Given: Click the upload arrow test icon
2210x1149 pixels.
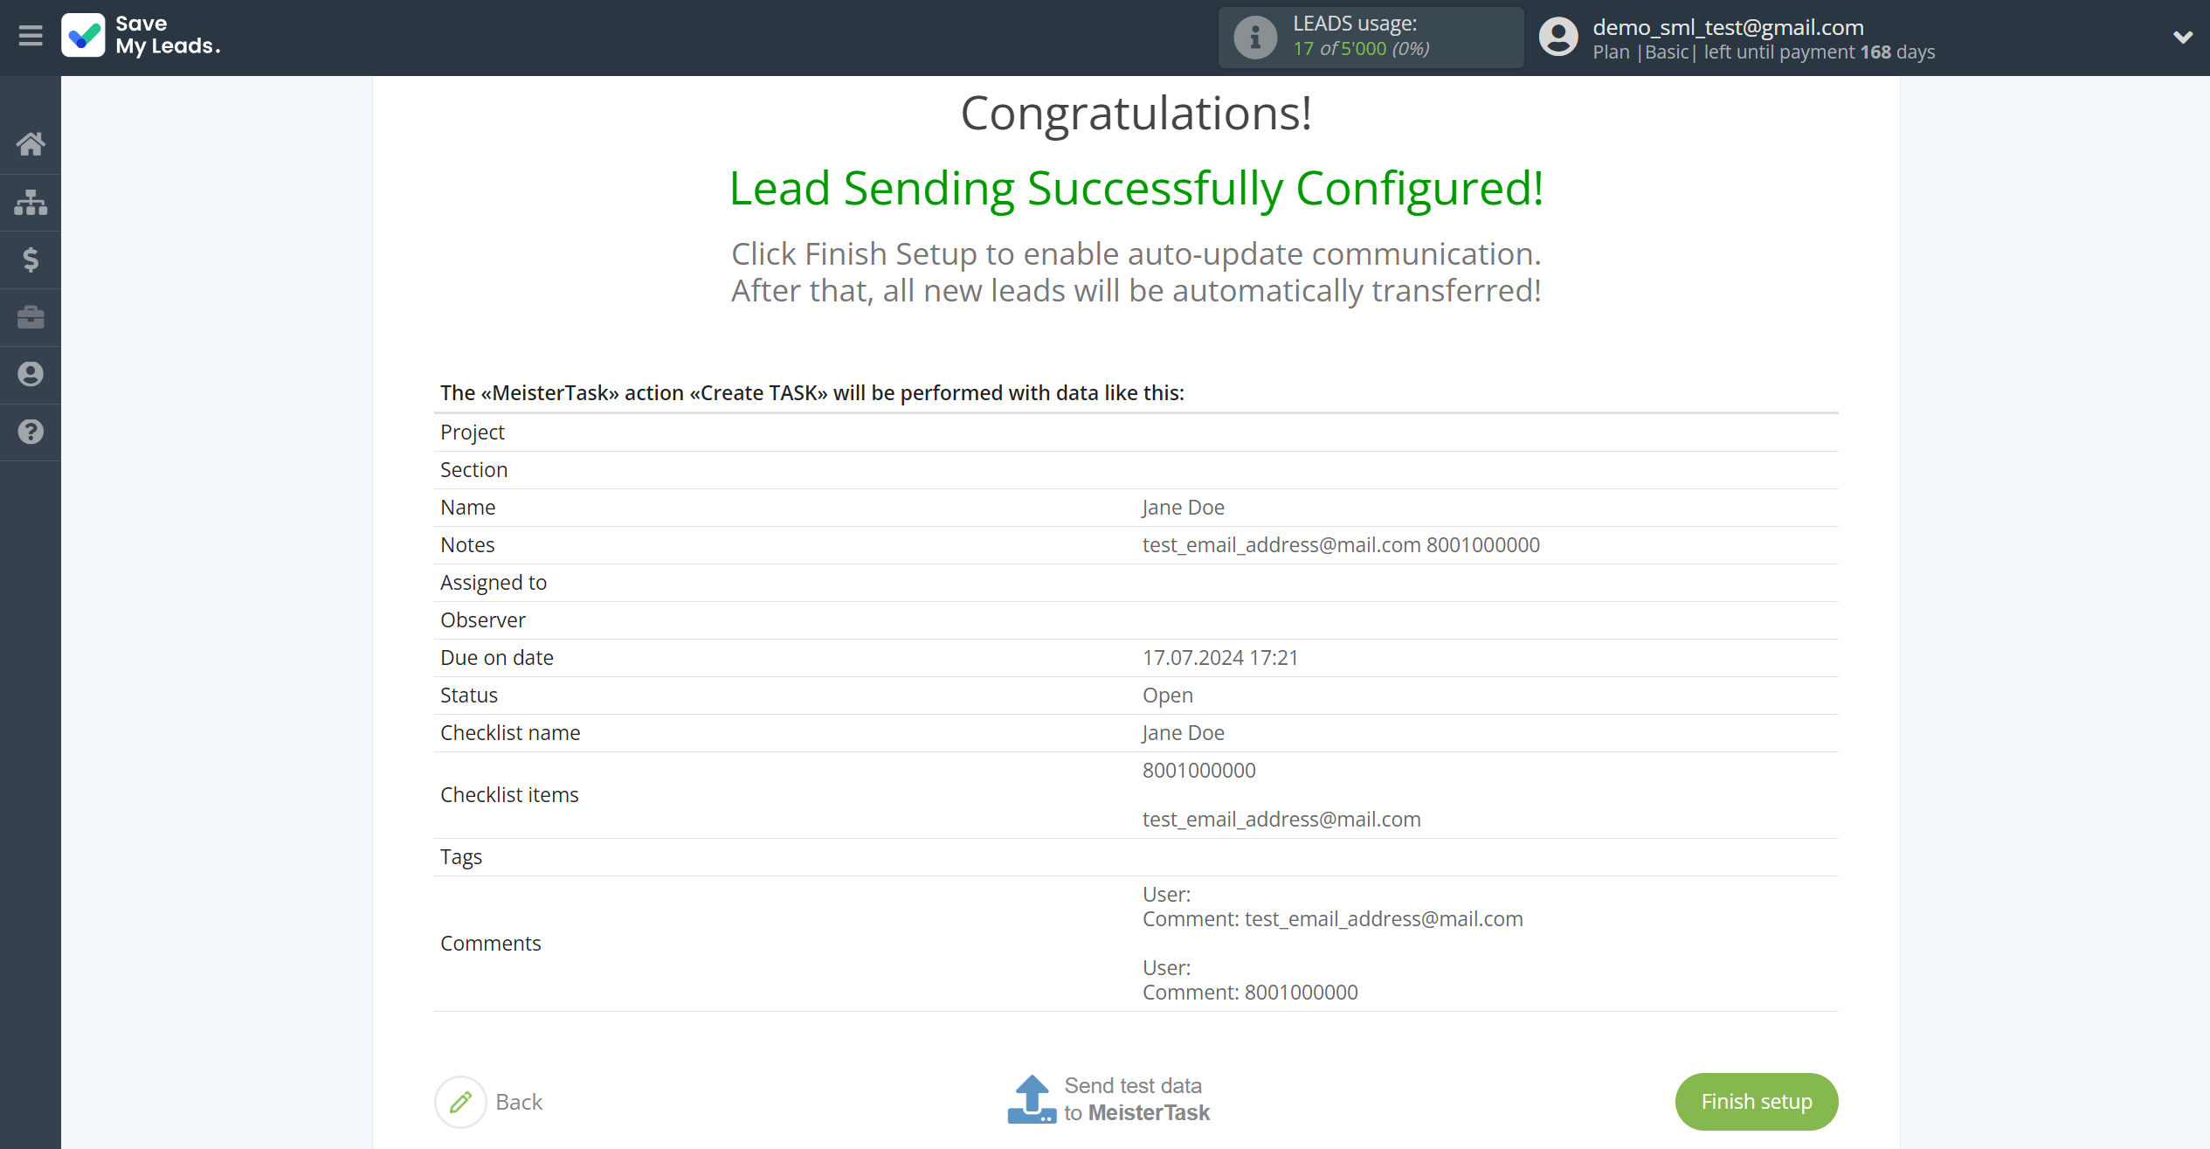Looking at the screenshot, I should point(1032,1099).
